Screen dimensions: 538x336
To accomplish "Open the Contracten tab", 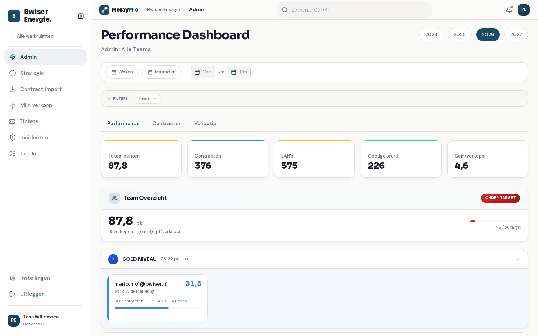I will click(167, 124).
